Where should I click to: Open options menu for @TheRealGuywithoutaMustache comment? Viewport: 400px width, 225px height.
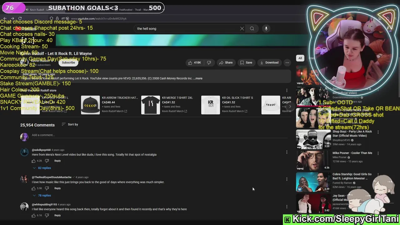click(x=287, y=179)
